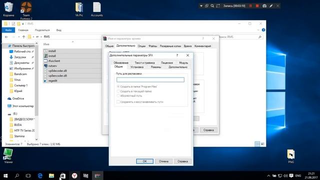Screen dimensions: 320x180
Task: Open the Поделиться ribbon tab
Action: 42,30
